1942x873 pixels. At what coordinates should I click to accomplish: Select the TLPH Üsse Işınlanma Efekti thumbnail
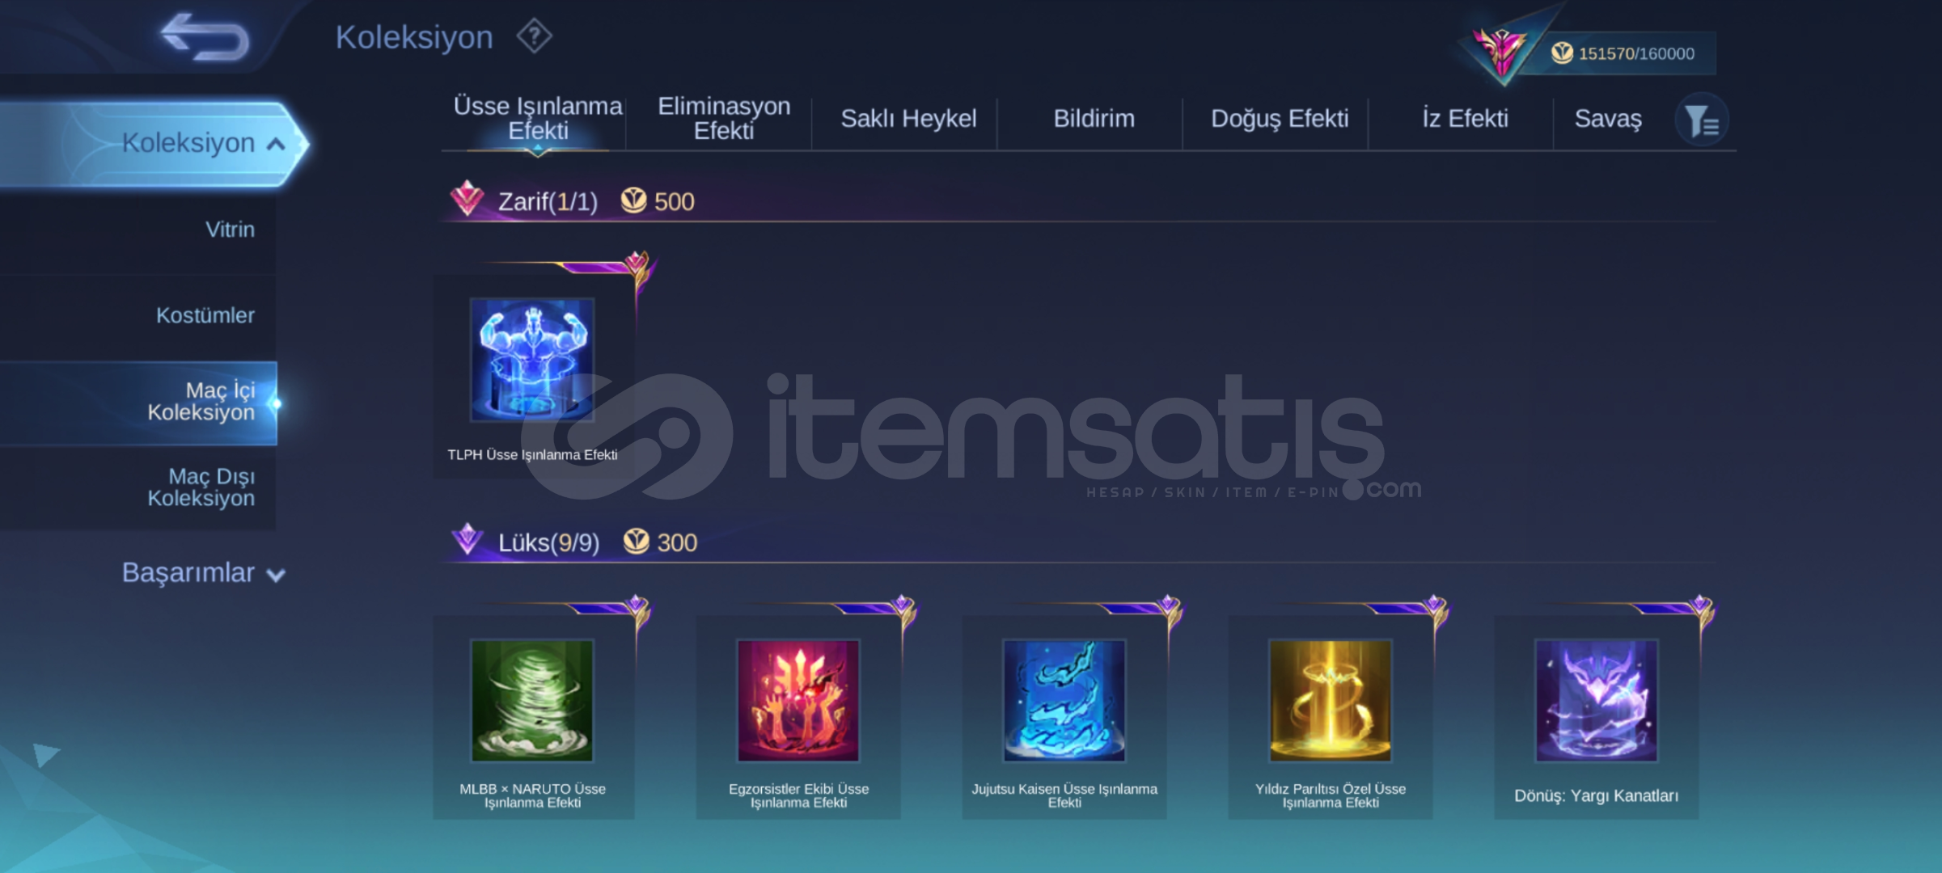click(532, 361)
